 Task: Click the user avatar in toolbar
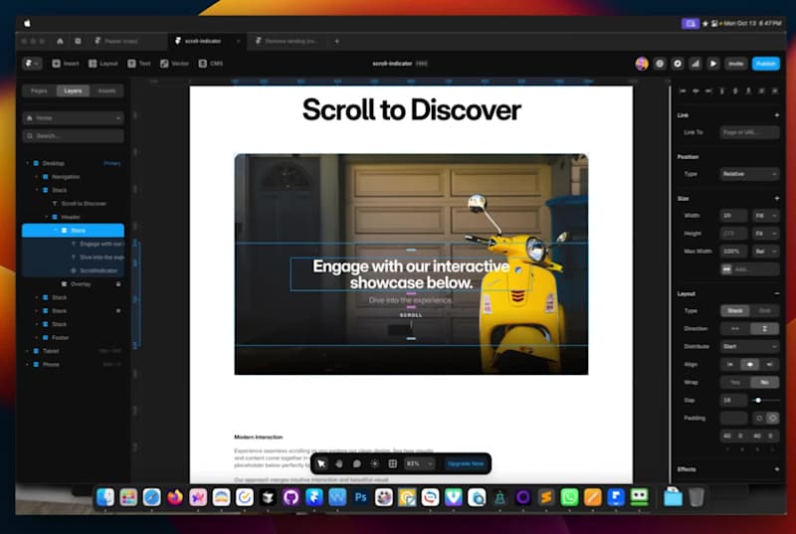tap(642, 64)
